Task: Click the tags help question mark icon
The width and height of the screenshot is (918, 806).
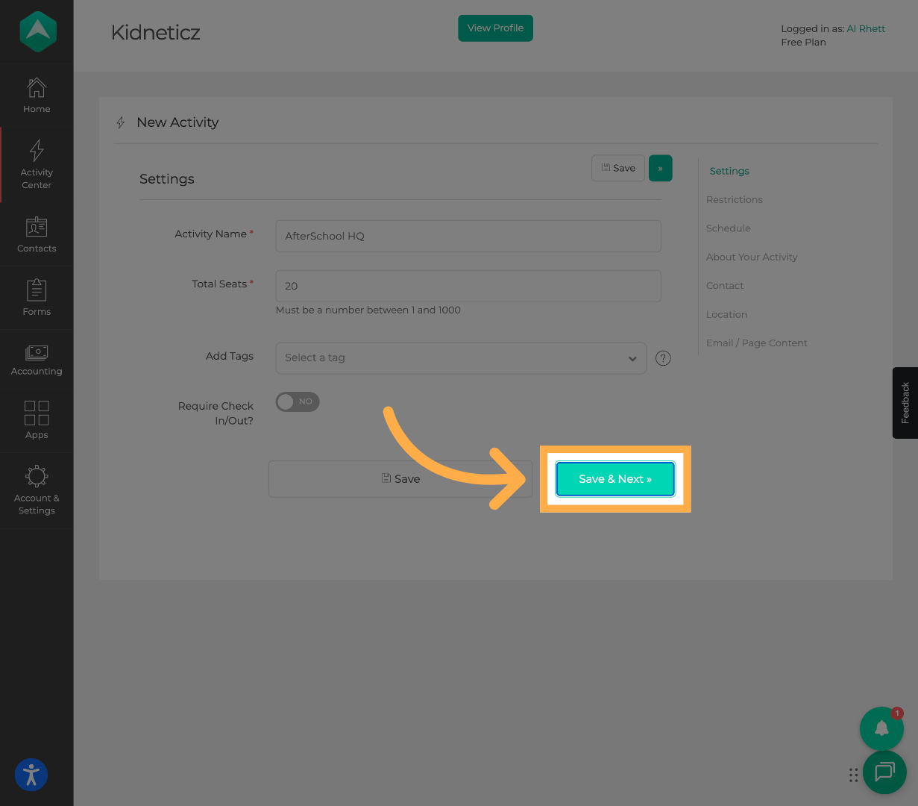Action: click(663, 358)
